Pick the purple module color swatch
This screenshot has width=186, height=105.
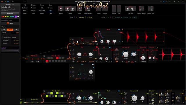16,17
